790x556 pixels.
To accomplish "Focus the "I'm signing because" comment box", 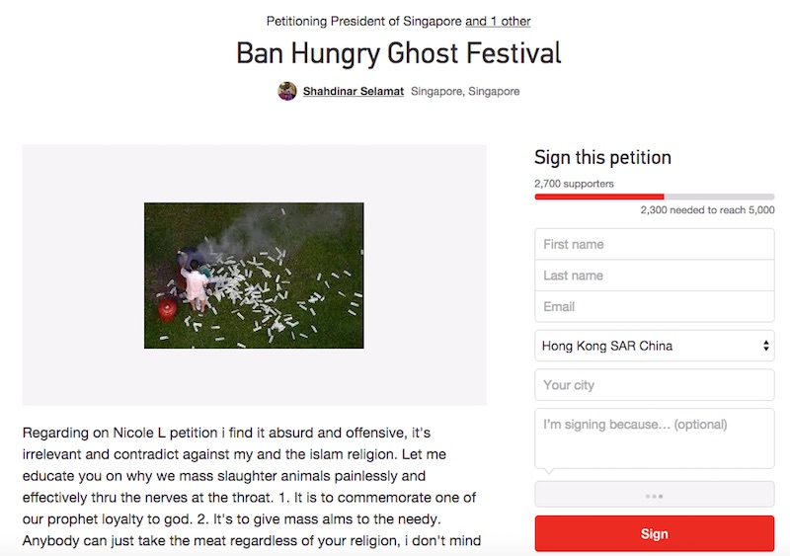I will click(654, 437).
